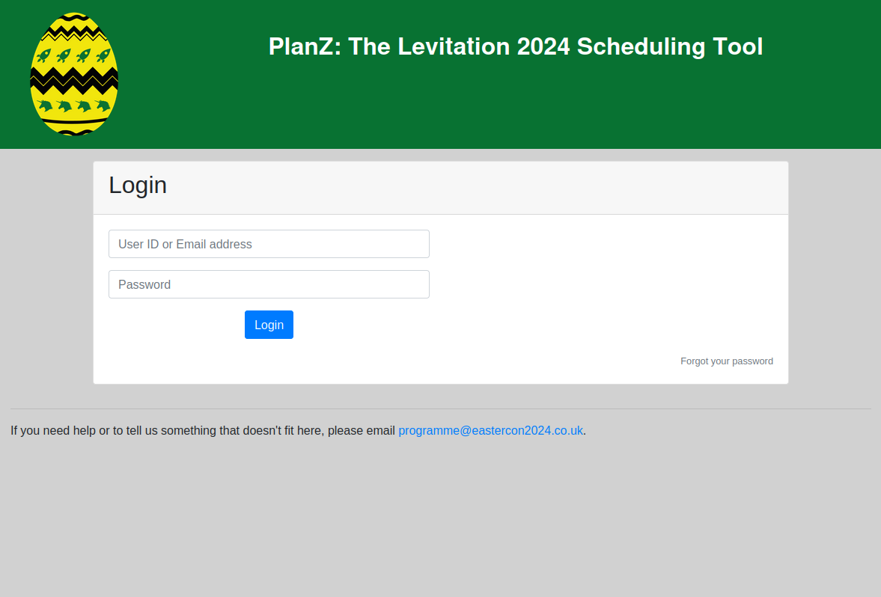Image resolution: width=881 pixels, height=597 pixels.
Task: Click the rightmost unicorn on the egg
Action: coord(103,105)
